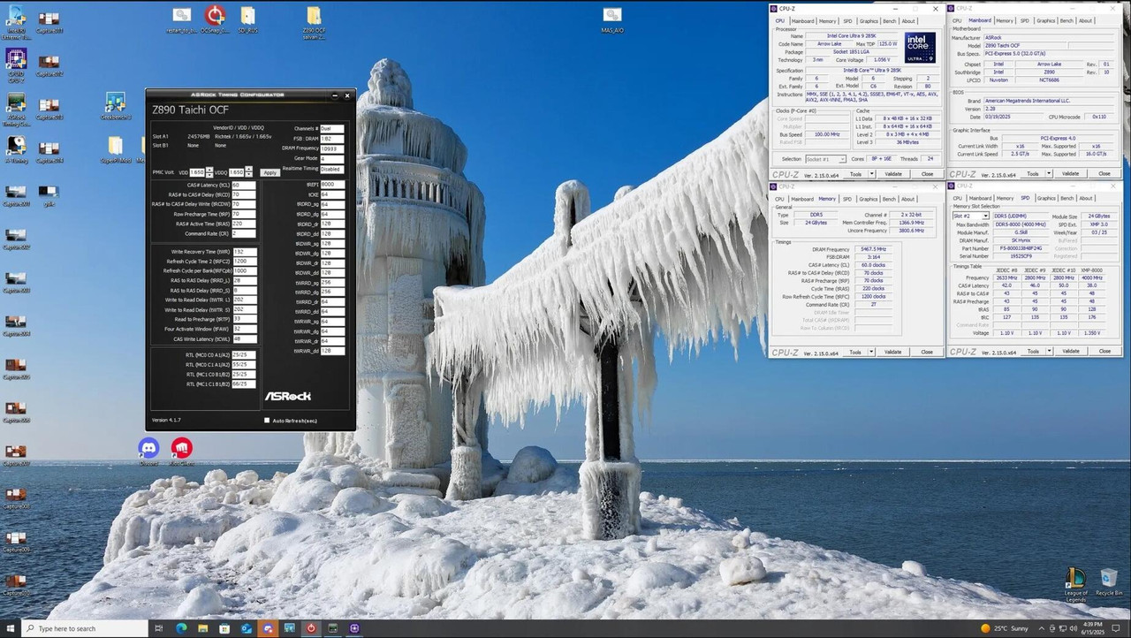The height and width of the screenshot is (638, 1131).
Task: Open the Geekbench 3 desktop shortcut
Action: [115, 106]
